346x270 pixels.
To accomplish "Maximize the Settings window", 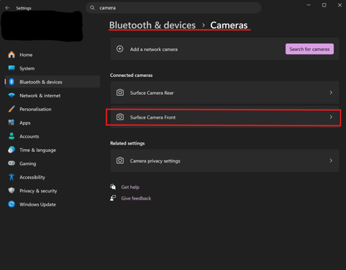I will 324,5.
